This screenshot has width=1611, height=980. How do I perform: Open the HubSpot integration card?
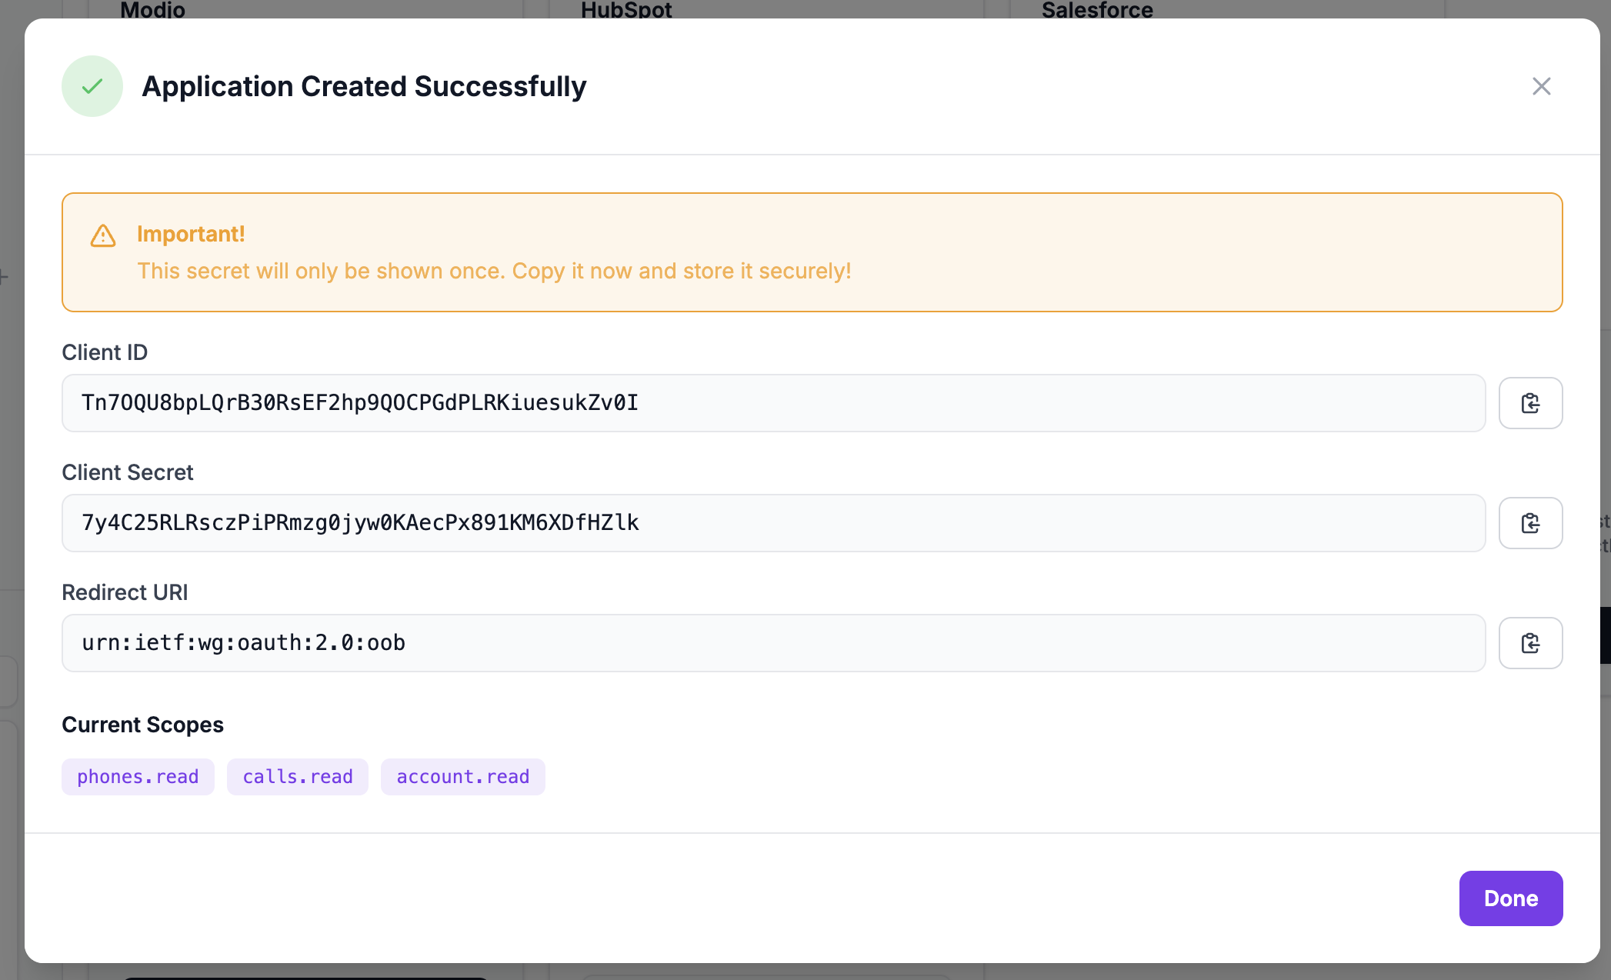tap(627, 9)
